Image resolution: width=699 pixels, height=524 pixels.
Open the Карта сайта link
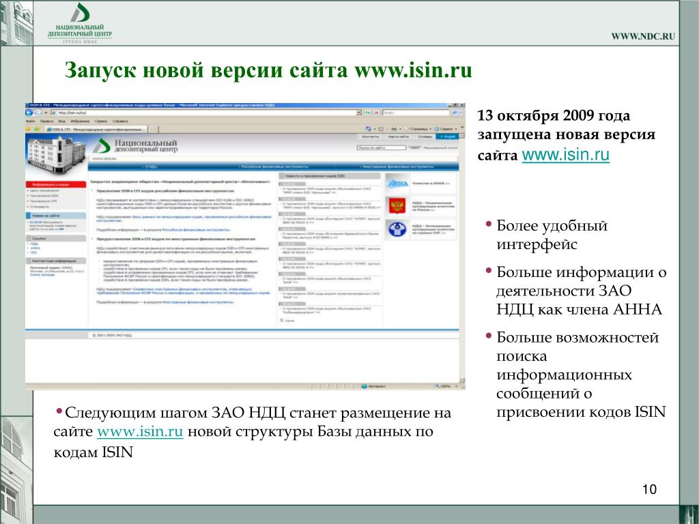pos(398,136)
